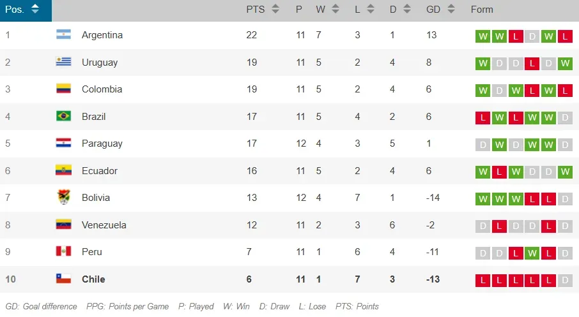Viewport: 579px width, 317px height.
Task: Click the Paraguay flag icon
Action: 63,144
